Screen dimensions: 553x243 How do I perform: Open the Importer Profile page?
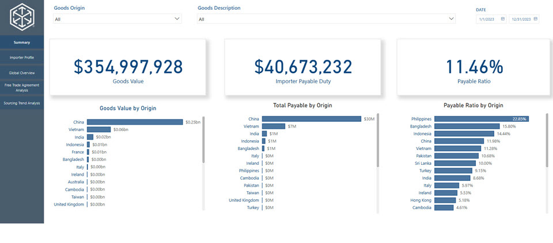22,57
